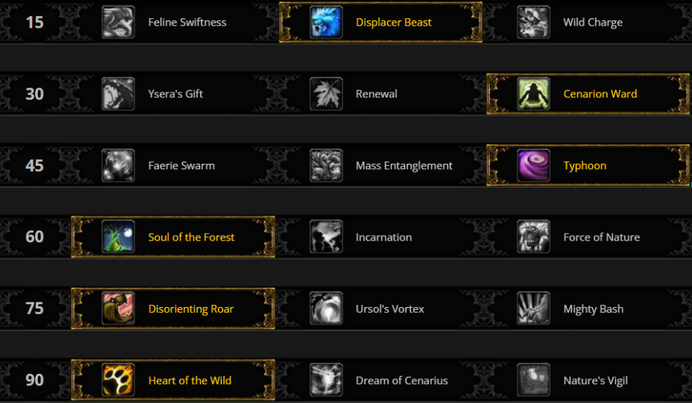This screenshot has width=692, height=403.
Task: Select the Ysera's Gift talent label
Action: pyautogui.click(x=175, y=94)
